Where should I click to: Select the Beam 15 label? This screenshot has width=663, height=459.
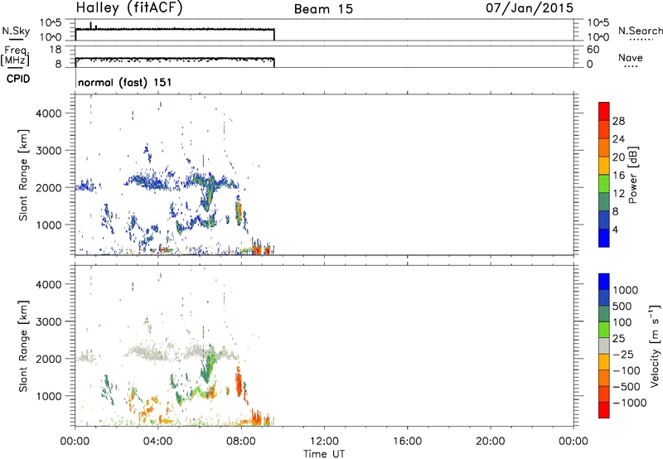(x=323, y=9)
